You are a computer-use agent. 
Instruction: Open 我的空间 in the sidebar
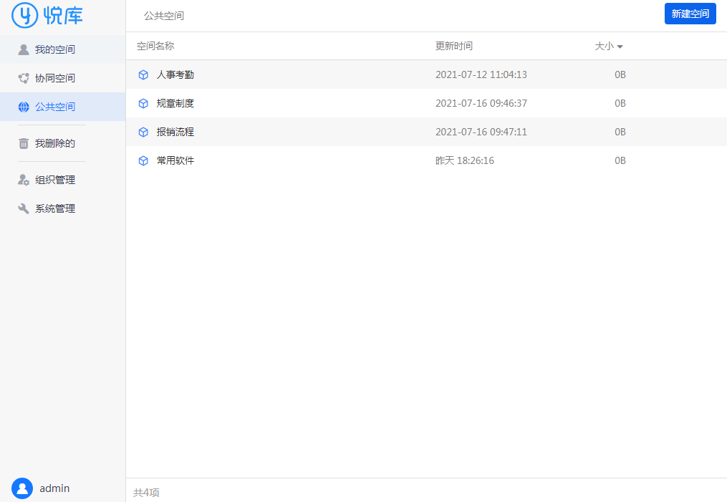(62, 49)
